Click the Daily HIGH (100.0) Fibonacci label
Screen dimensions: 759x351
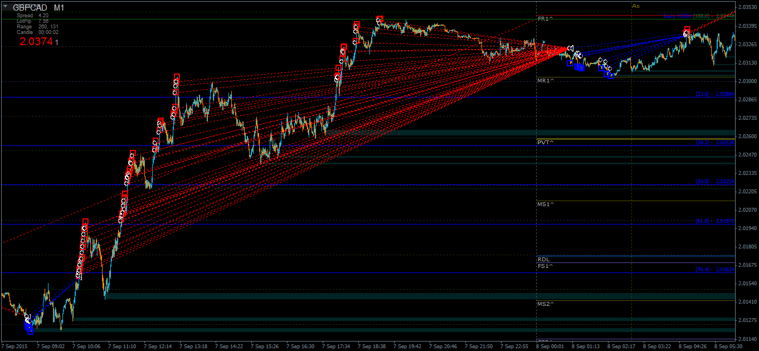click(x=699, y=16)
